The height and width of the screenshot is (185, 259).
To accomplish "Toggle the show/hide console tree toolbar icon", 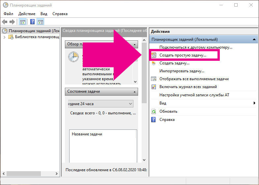I will [23, 22].
